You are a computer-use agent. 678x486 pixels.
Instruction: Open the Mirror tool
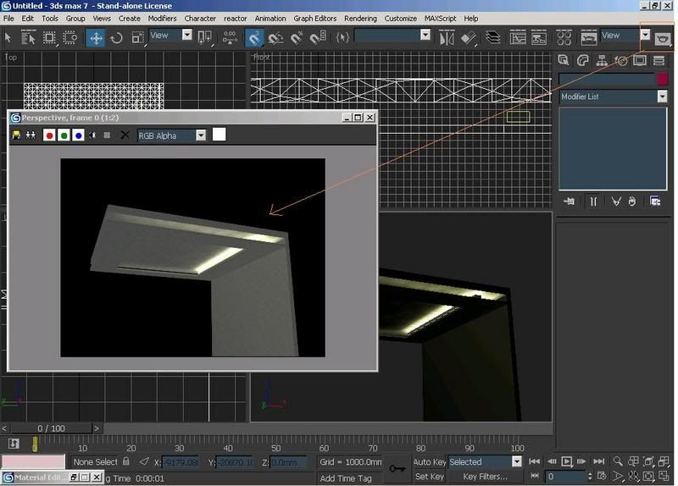point(447,37)
